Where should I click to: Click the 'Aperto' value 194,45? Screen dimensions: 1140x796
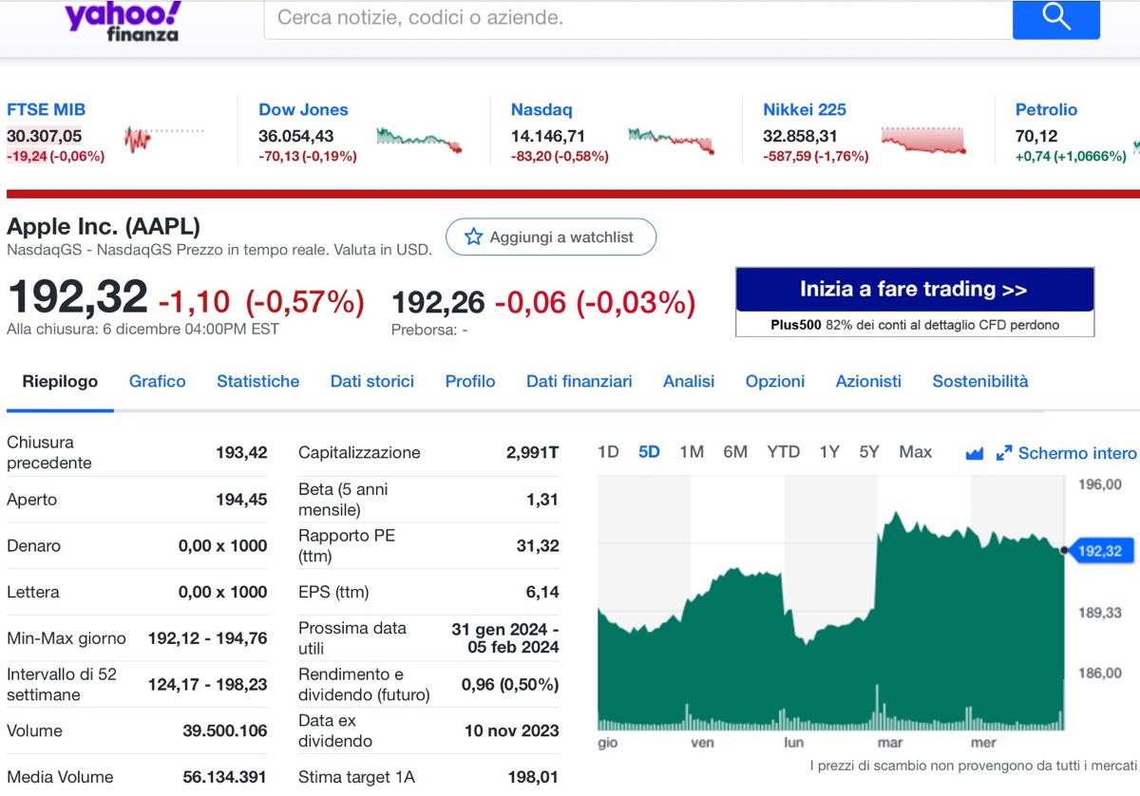tap(241, 500)
